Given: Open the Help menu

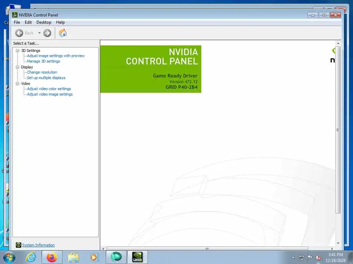Looking at the screenshot, I should pyautogui.click(x=60, y=22).
